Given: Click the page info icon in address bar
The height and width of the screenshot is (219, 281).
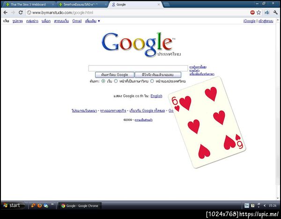Looking at the screenshot, I should pyautogui.click(x=29, y=13).
